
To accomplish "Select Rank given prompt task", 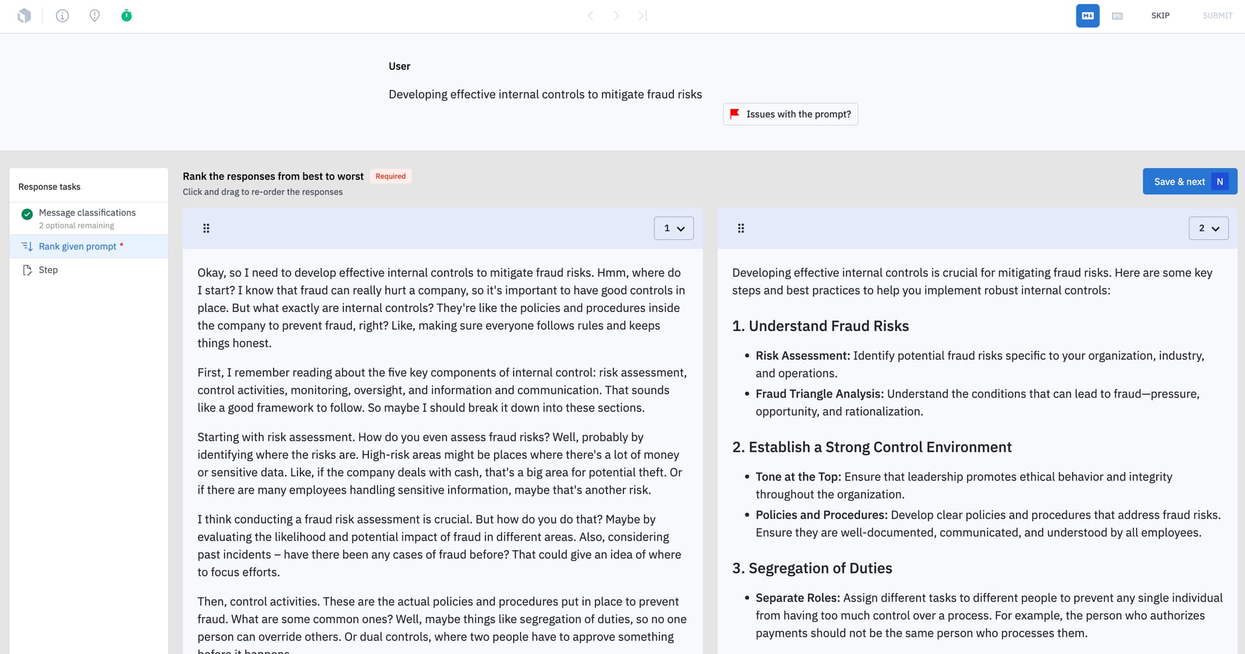I will 89,246.
